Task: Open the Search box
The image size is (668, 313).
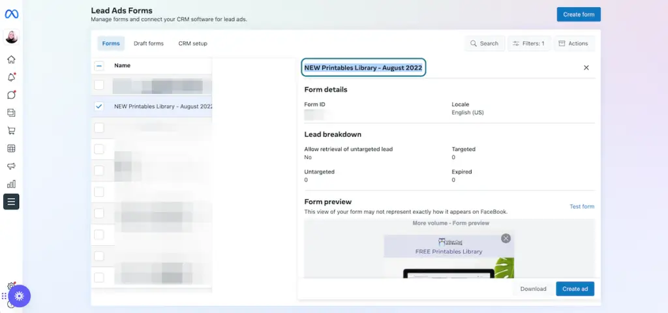Action: (485, 44)
